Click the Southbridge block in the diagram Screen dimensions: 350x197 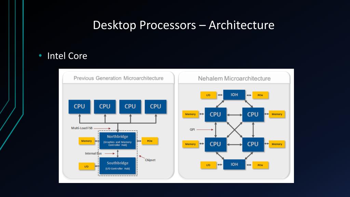point(118,166)
